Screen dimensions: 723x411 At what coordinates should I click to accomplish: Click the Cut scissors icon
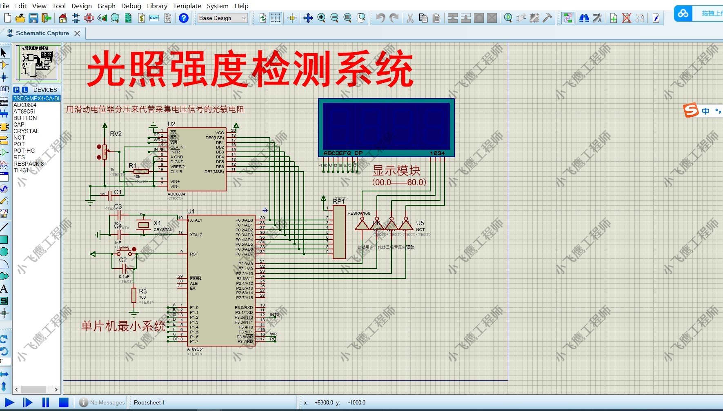[410, 18]
